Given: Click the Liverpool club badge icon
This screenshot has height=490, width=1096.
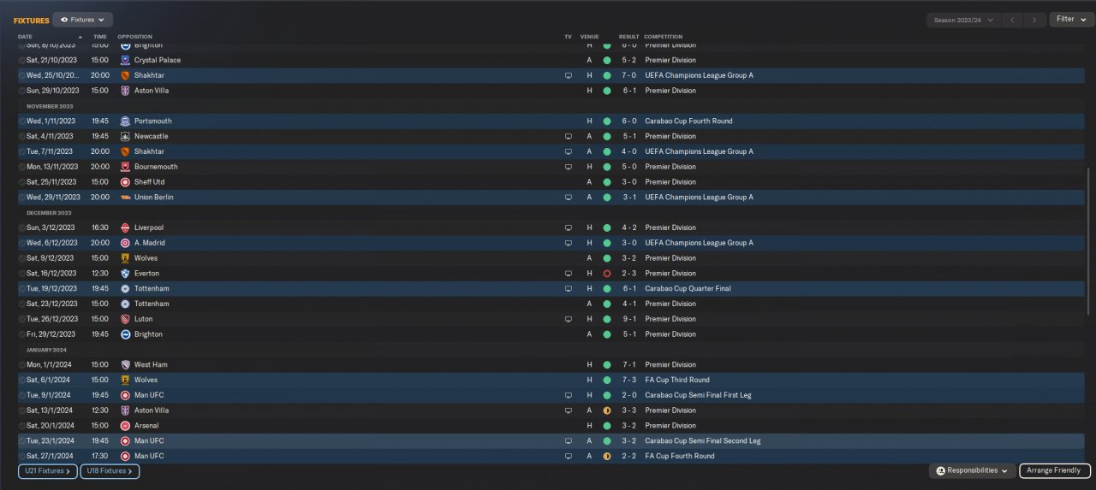Looking at the screenshot, I should 125,227.
